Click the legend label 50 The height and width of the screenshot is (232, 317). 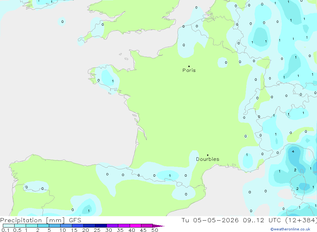tap(155, 230)
